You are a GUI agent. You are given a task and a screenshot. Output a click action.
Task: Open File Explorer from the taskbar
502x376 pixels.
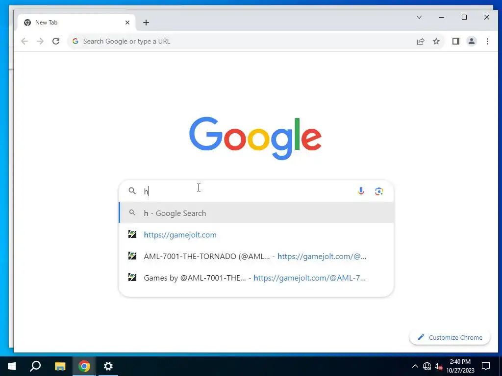coord(60,366)
